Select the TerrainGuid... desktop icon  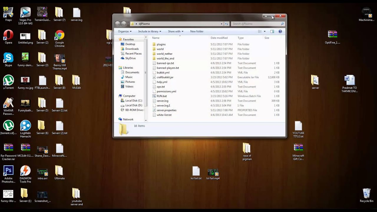click(42, 14)
